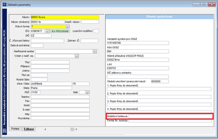Click the Telefon input field
The height and width of the screenshot is (139, 218).
coord(60,97)
